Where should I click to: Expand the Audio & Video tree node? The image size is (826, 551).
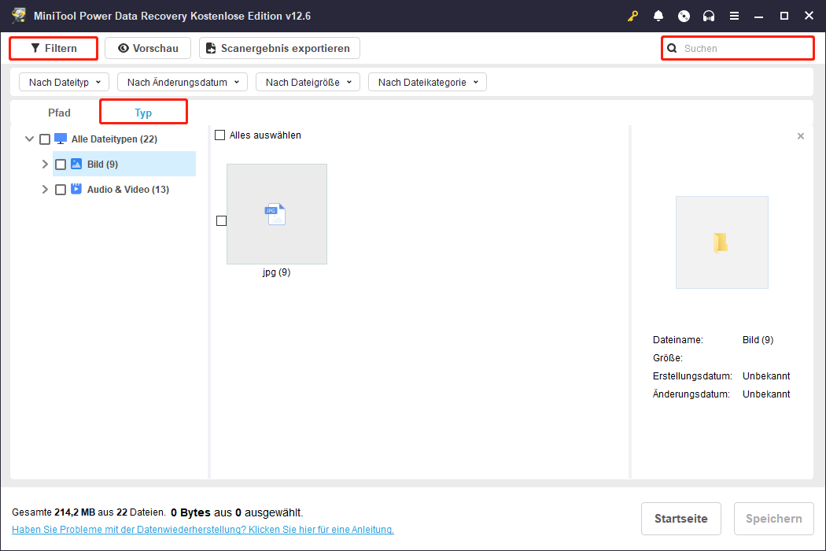[45, 190]
